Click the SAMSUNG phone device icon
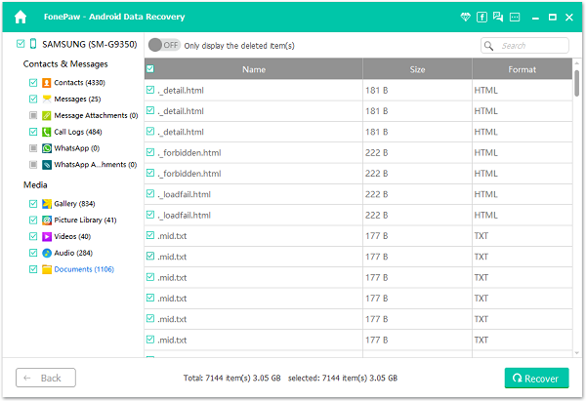The width and height of the screenshot is (586, 401). (x=33, y=44)
